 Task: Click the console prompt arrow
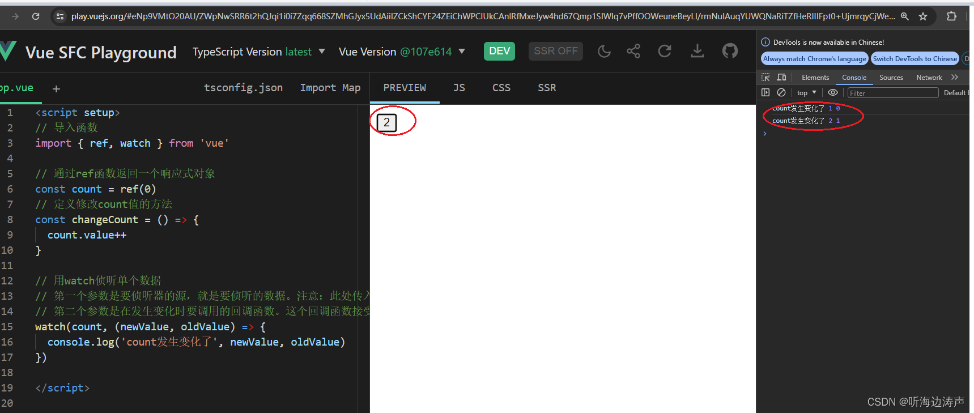[764, 134]
